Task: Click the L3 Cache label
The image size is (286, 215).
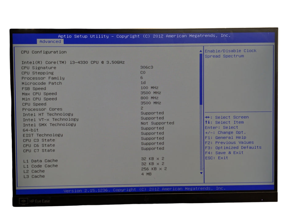Action: (34, 176)
